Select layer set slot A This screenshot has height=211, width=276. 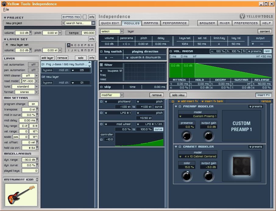click(69, 45)
